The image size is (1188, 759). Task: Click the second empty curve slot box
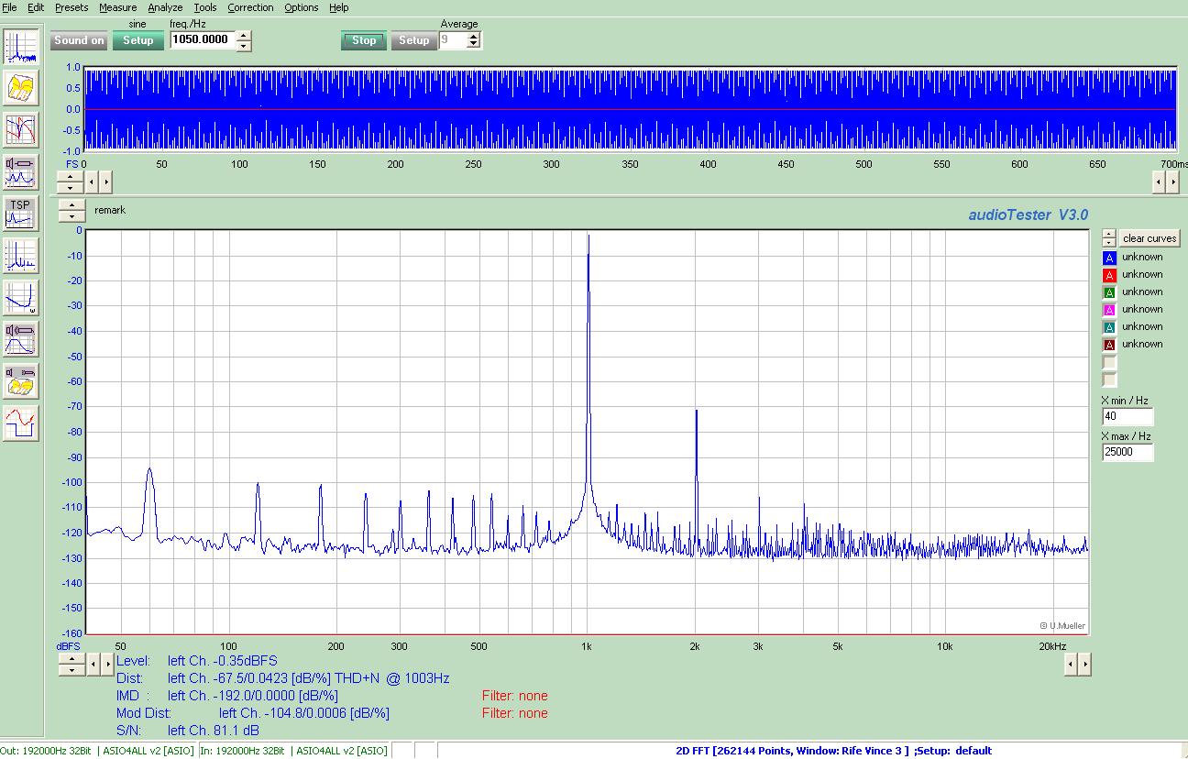(x=1109, y=379)
